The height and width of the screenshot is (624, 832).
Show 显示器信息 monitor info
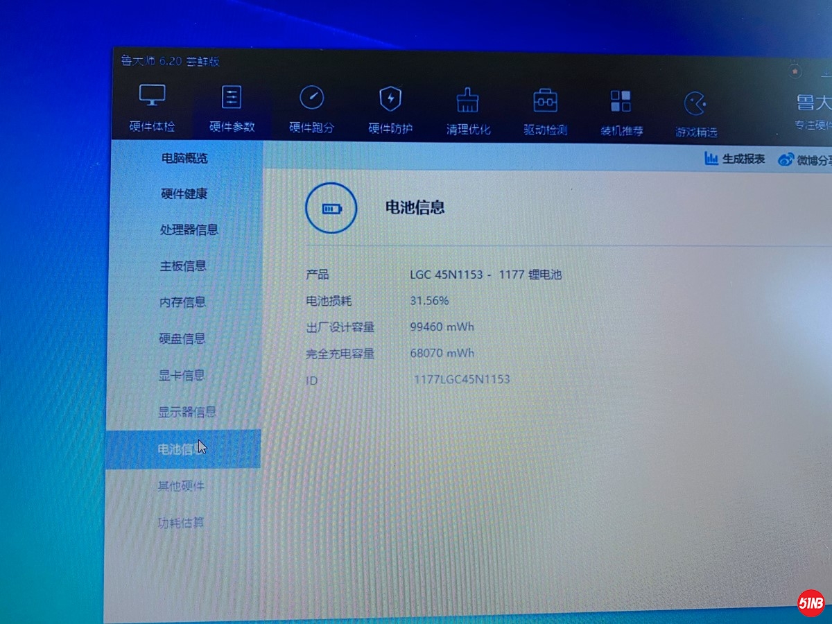tap(187, 412)
